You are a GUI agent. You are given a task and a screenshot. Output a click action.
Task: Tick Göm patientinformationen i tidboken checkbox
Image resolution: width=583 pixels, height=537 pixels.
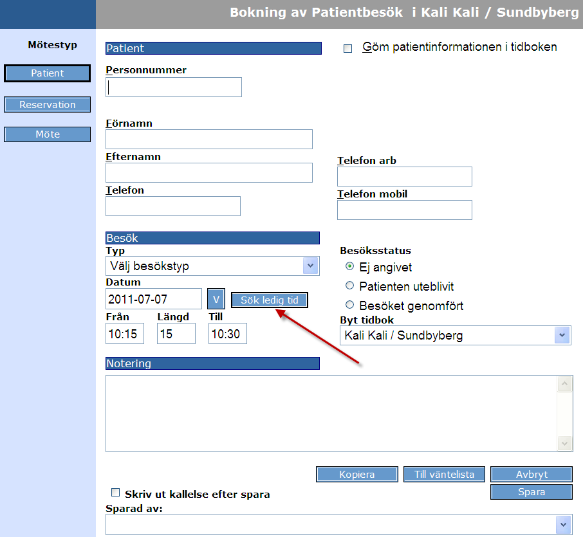(x=347, y=48)
